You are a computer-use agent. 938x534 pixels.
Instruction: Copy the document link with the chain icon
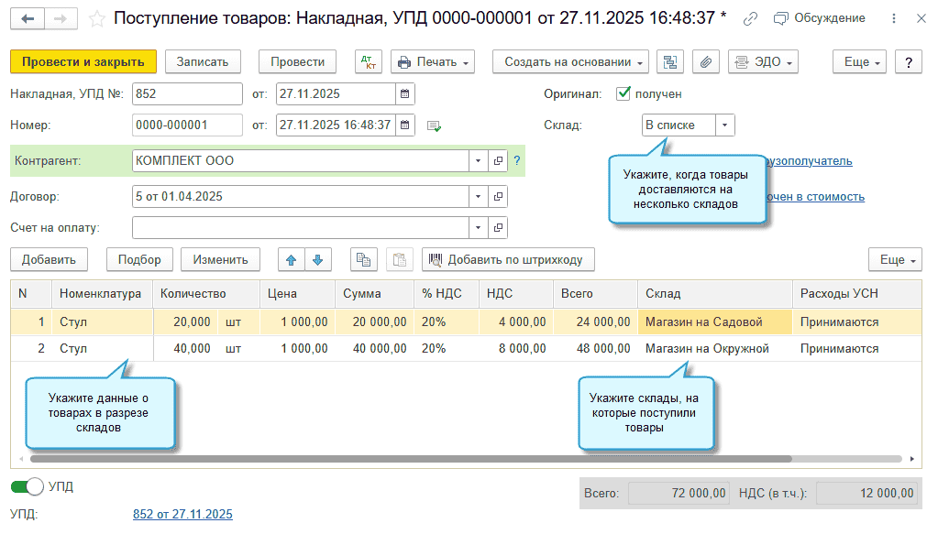click(x=751, y=18)
